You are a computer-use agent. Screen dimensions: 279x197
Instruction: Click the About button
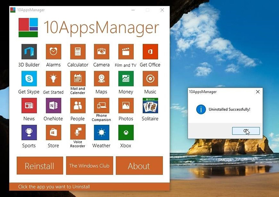139,166
